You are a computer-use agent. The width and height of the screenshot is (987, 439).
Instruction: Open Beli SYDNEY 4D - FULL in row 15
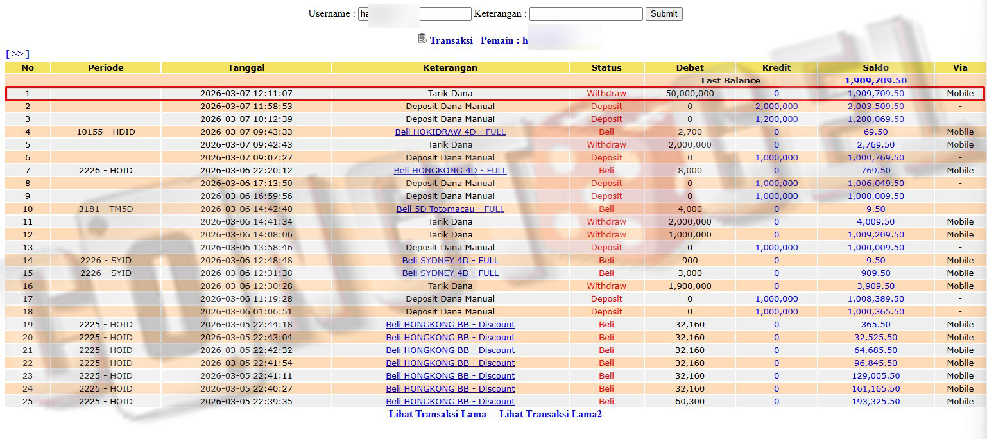(450, 273)
